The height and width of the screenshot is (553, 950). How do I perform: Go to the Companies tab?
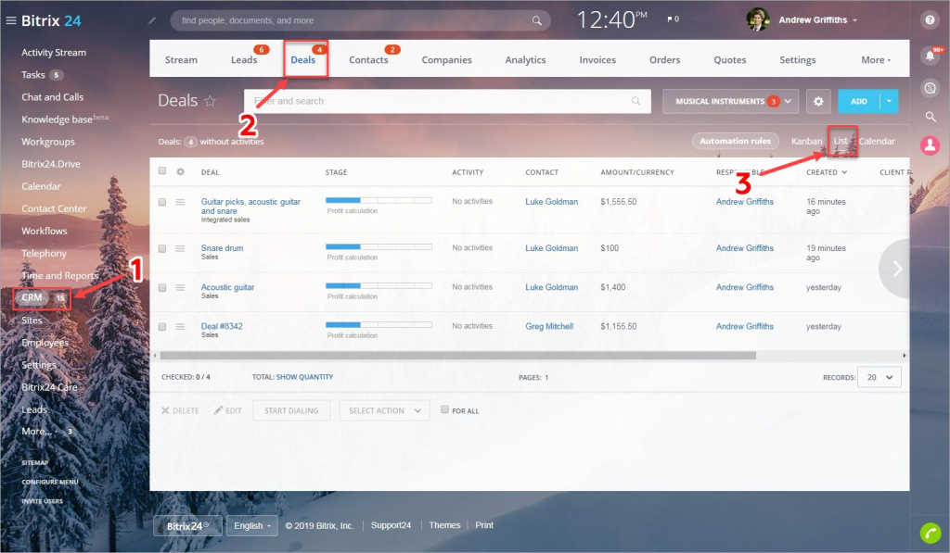point(446,60)
